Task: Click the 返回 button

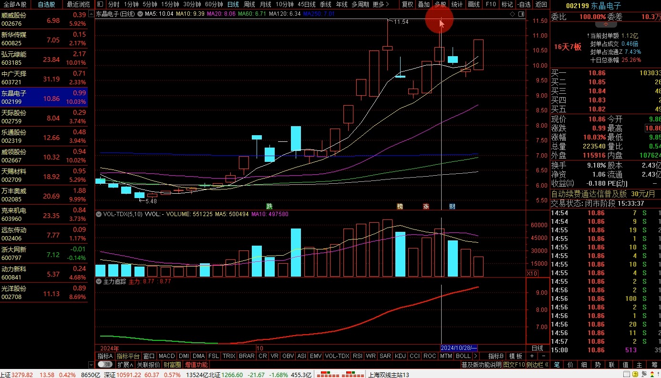Action: click(x=541, y=4)
